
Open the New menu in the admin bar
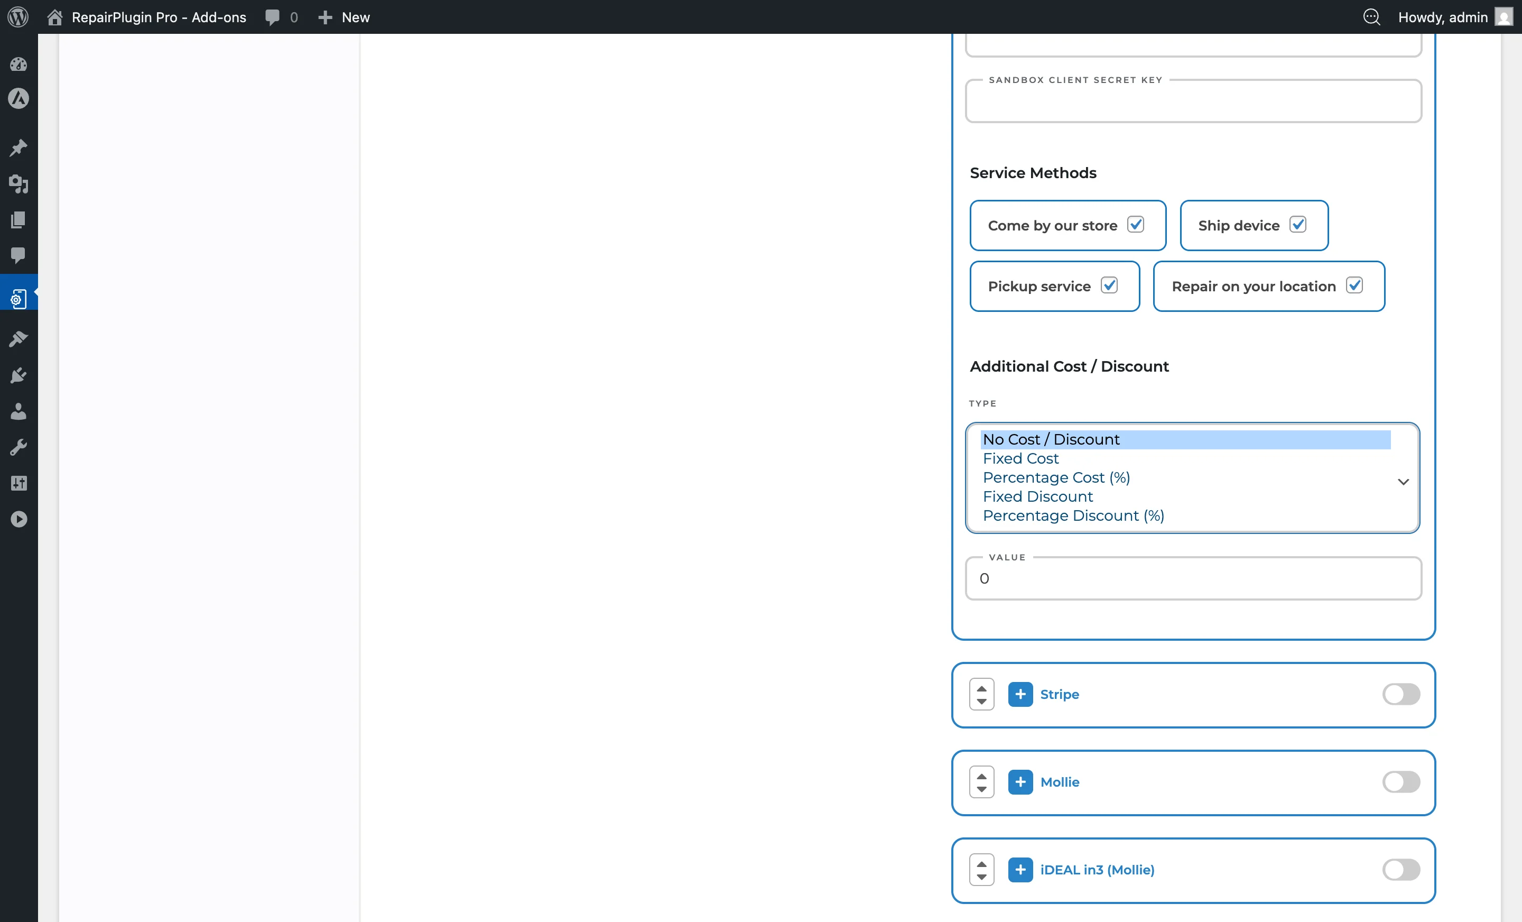pos(344,17)
